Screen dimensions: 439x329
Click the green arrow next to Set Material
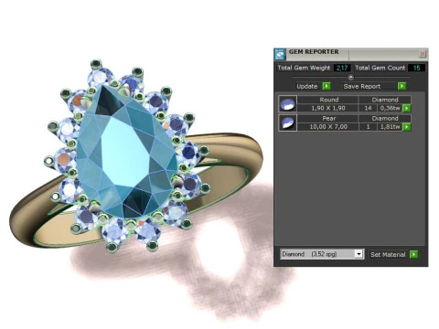pos(413,254)
